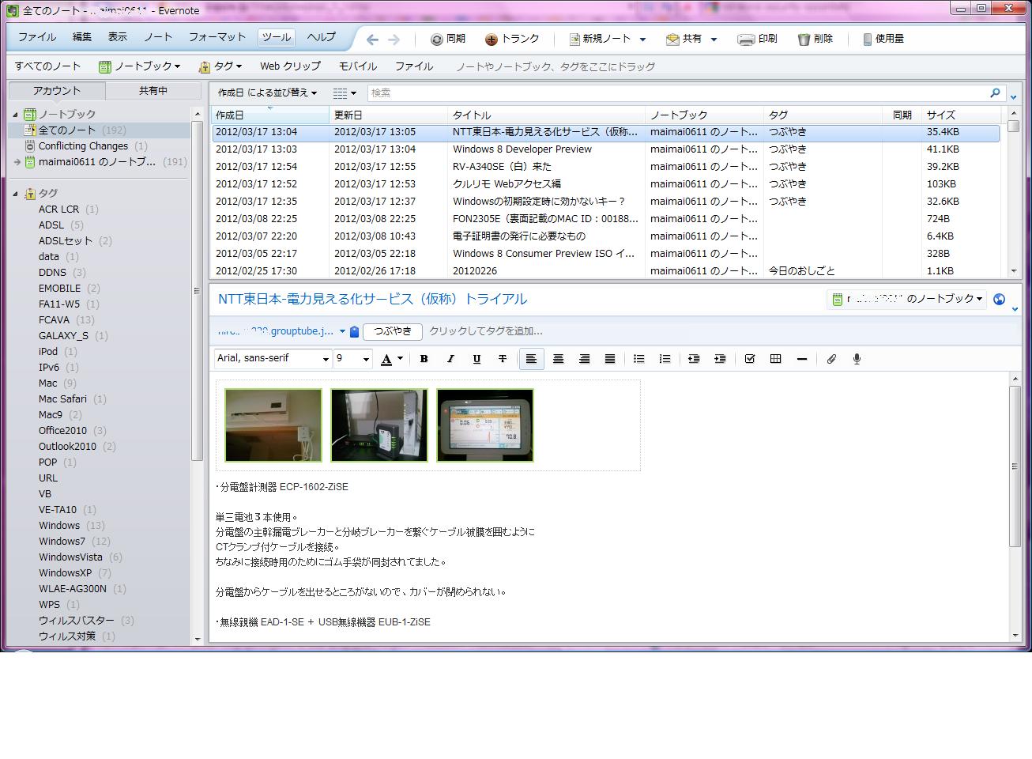This screenshot has height=759, width=1032.
Task: Toggle bold formatting
Action: pyautogui.click(x=424, y=359)
